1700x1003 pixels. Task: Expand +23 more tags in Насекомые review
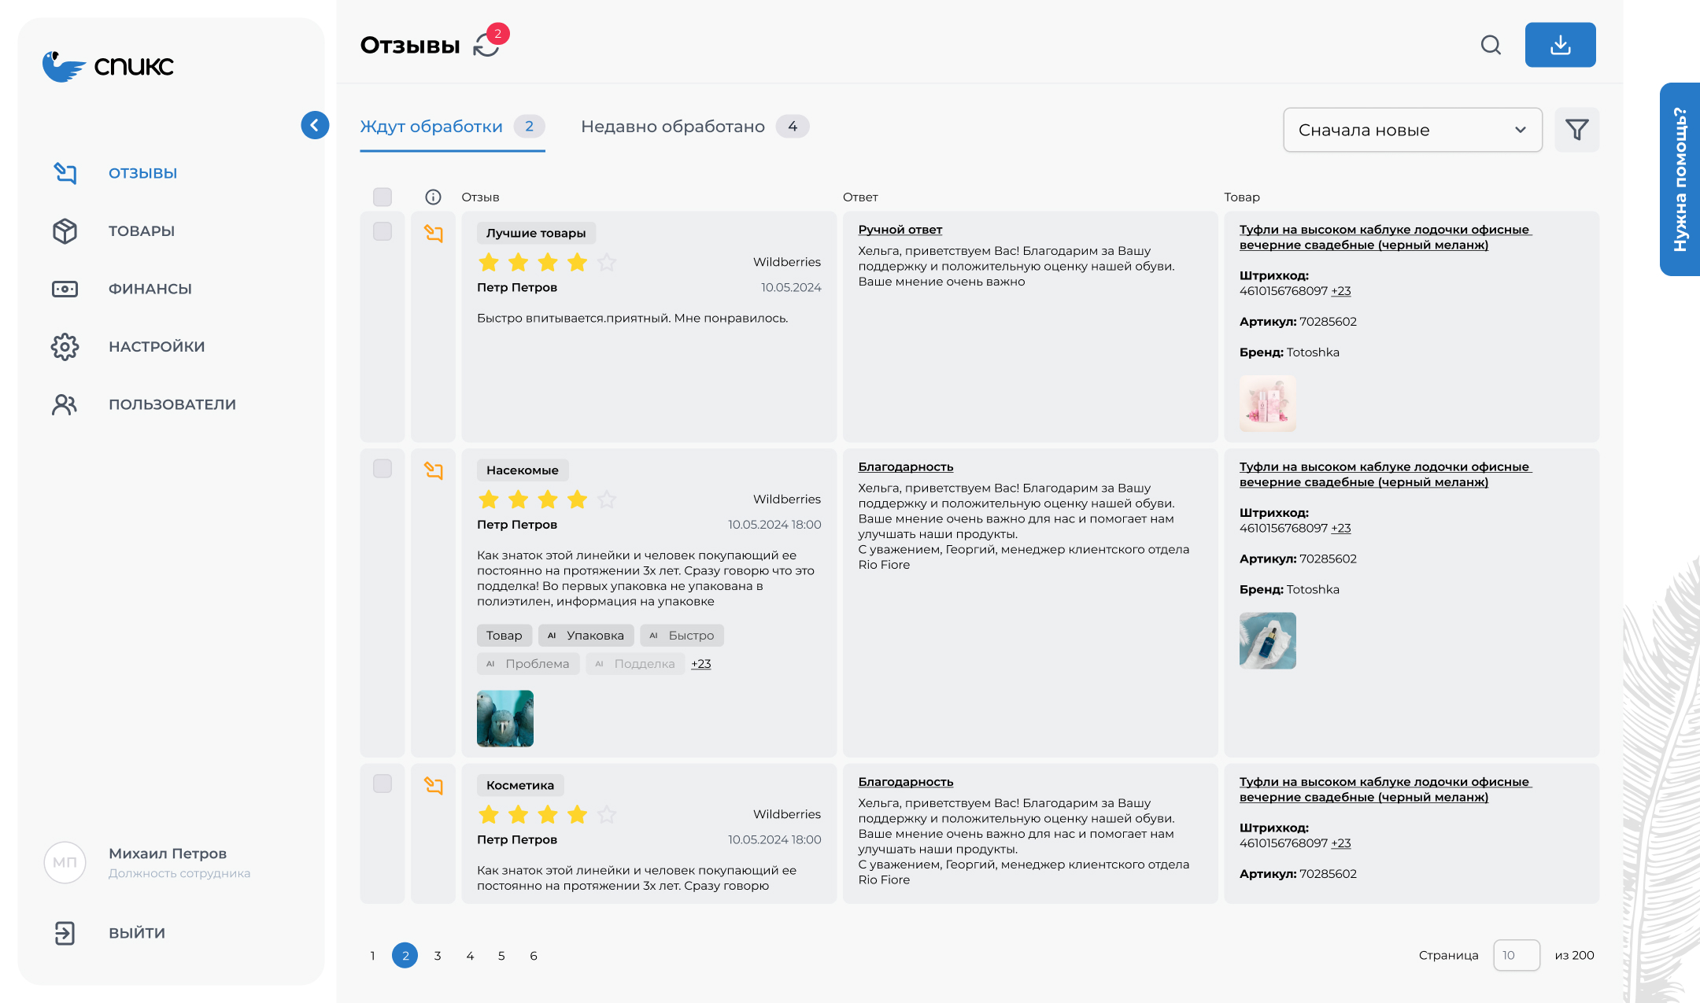click(700, 664)
